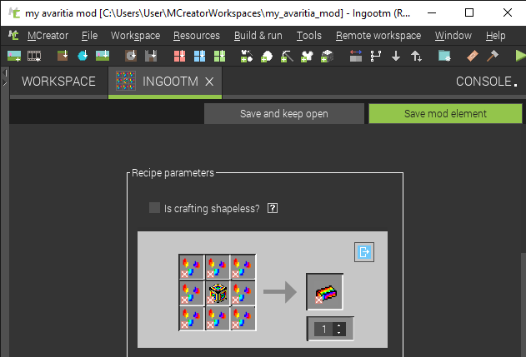Screen dimensions: 526x357
Task: Enable the Is crafting shapeless checkbox
Action: coord(154,208)
